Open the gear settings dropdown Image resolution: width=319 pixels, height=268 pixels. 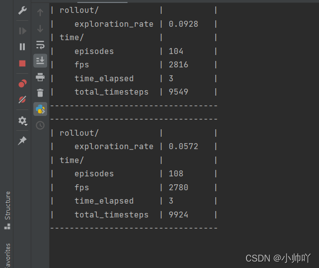pos(23,121)
